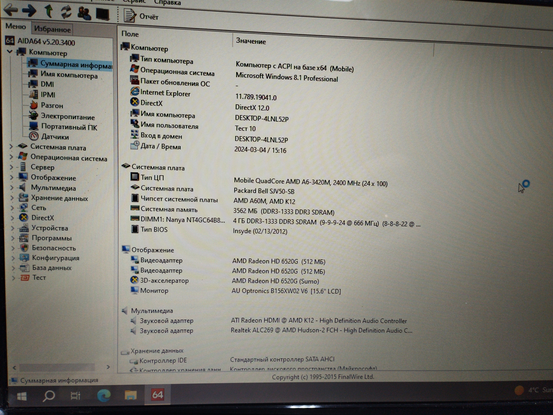Open the Справка menu
Viewport: 553px width, 415px height.
coord(167,3)
